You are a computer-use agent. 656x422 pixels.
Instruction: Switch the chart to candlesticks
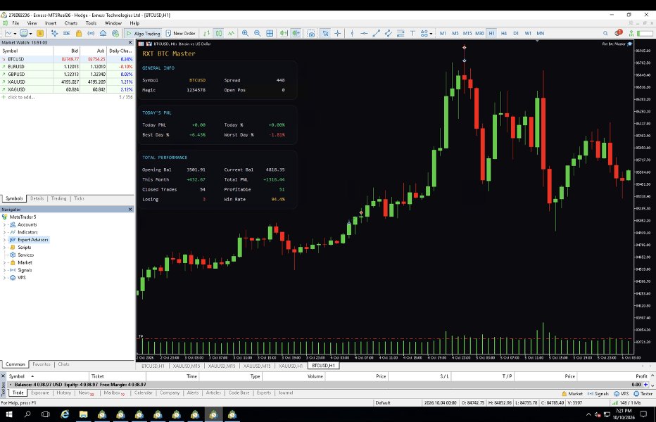[x=219, y=33]
